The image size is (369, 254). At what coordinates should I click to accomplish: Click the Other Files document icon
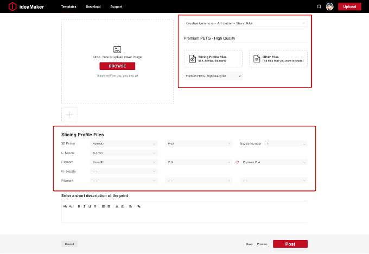[x=257, y=59]
